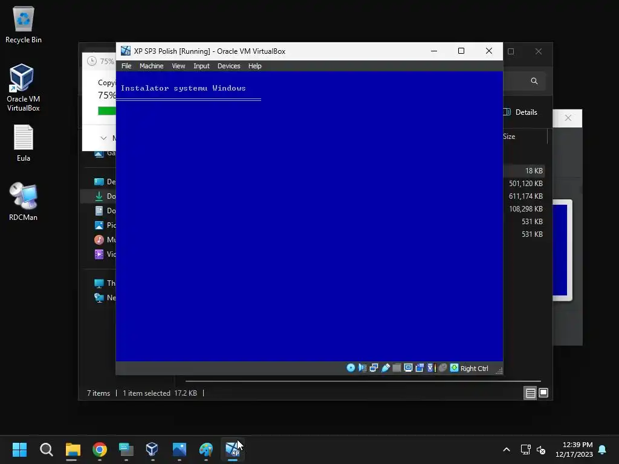This screenshot has width=619, height=464.
Task: Click the audio indicator in VirtualBox status bar
Action: 362,368
